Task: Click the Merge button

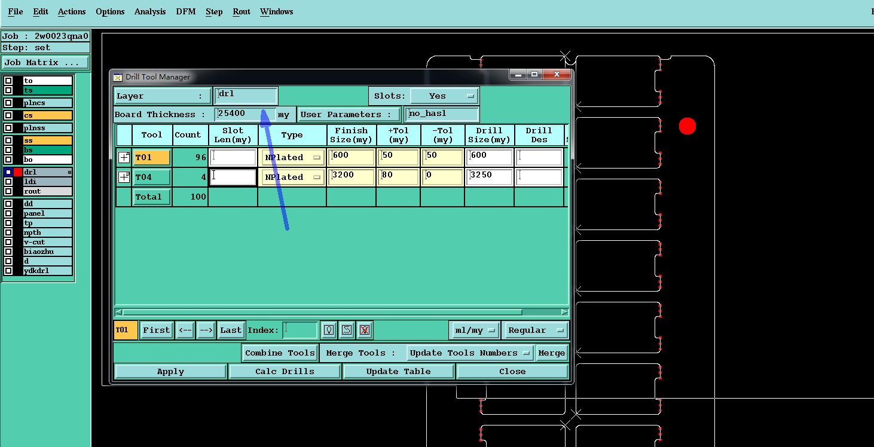Action: tap(551, 353)
